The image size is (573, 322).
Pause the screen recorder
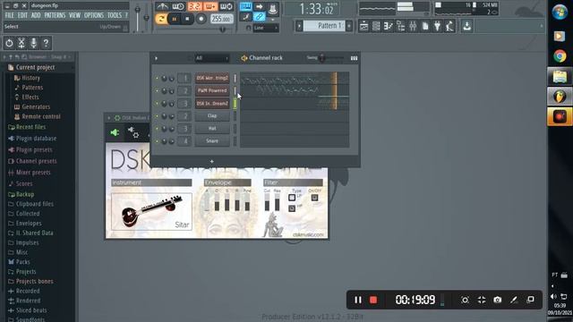click(x=358, y=300)
